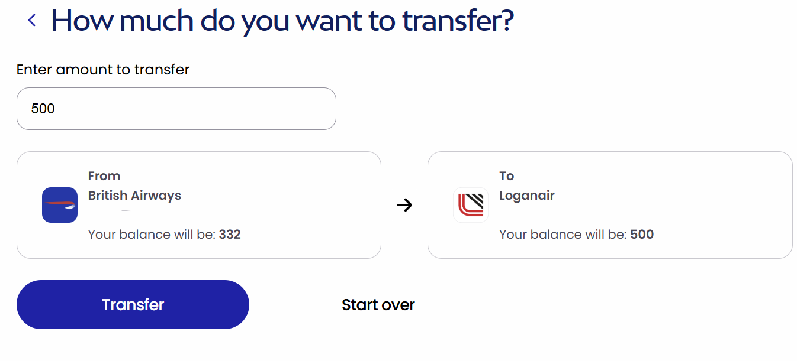Click the "How much do you want to transfer?" heading

click(282, 21)
